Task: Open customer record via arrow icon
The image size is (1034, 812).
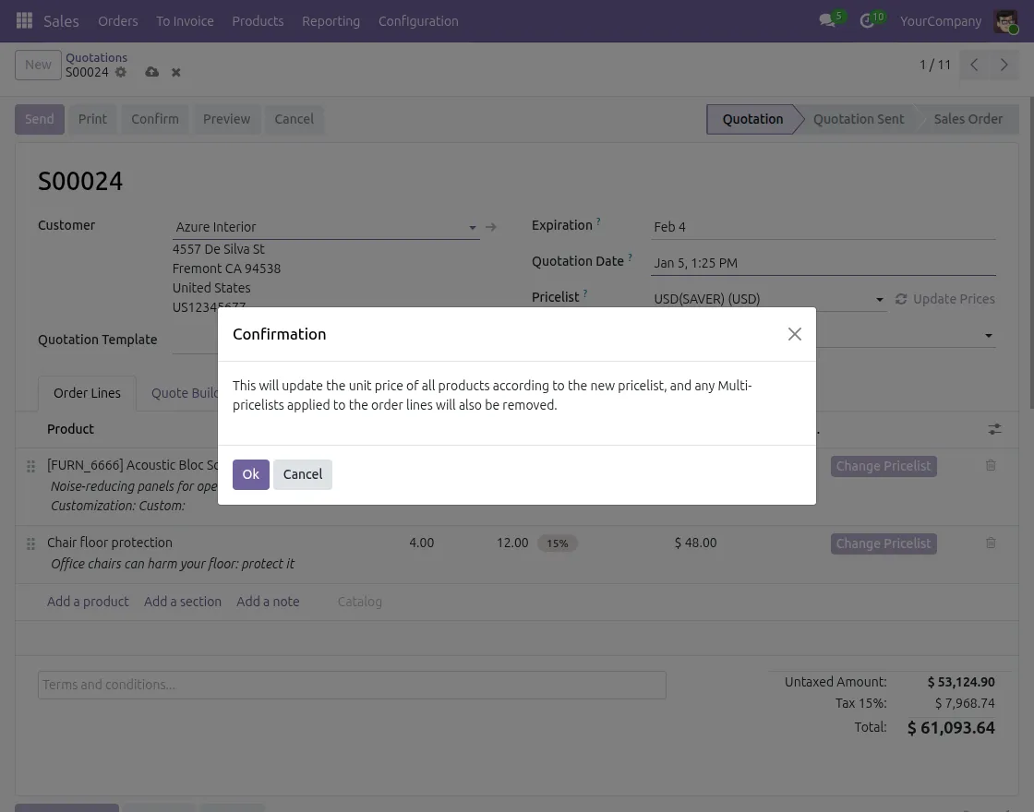Action: click(x=490, y=227)
